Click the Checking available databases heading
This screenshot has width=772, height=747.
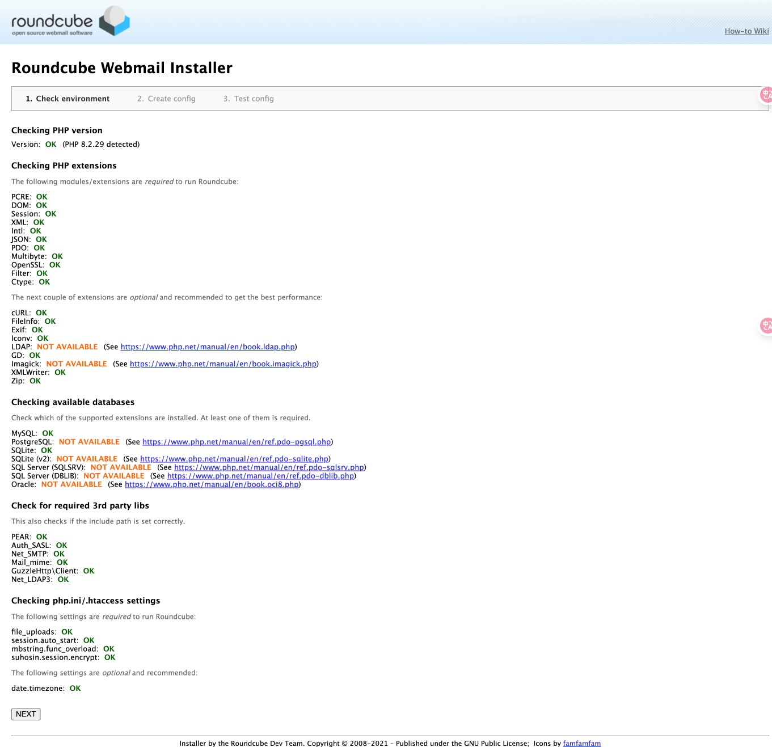tap(73, 402)
